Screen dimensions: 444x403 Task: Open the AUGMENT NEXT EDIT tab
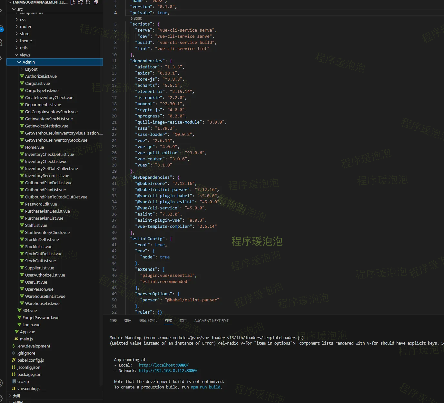pos(211,321)
